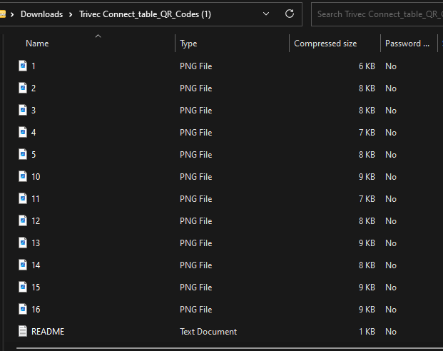Click the 7 KB size of file 11
The width and height of the screenshot is (443, 351).
[367, 199]
